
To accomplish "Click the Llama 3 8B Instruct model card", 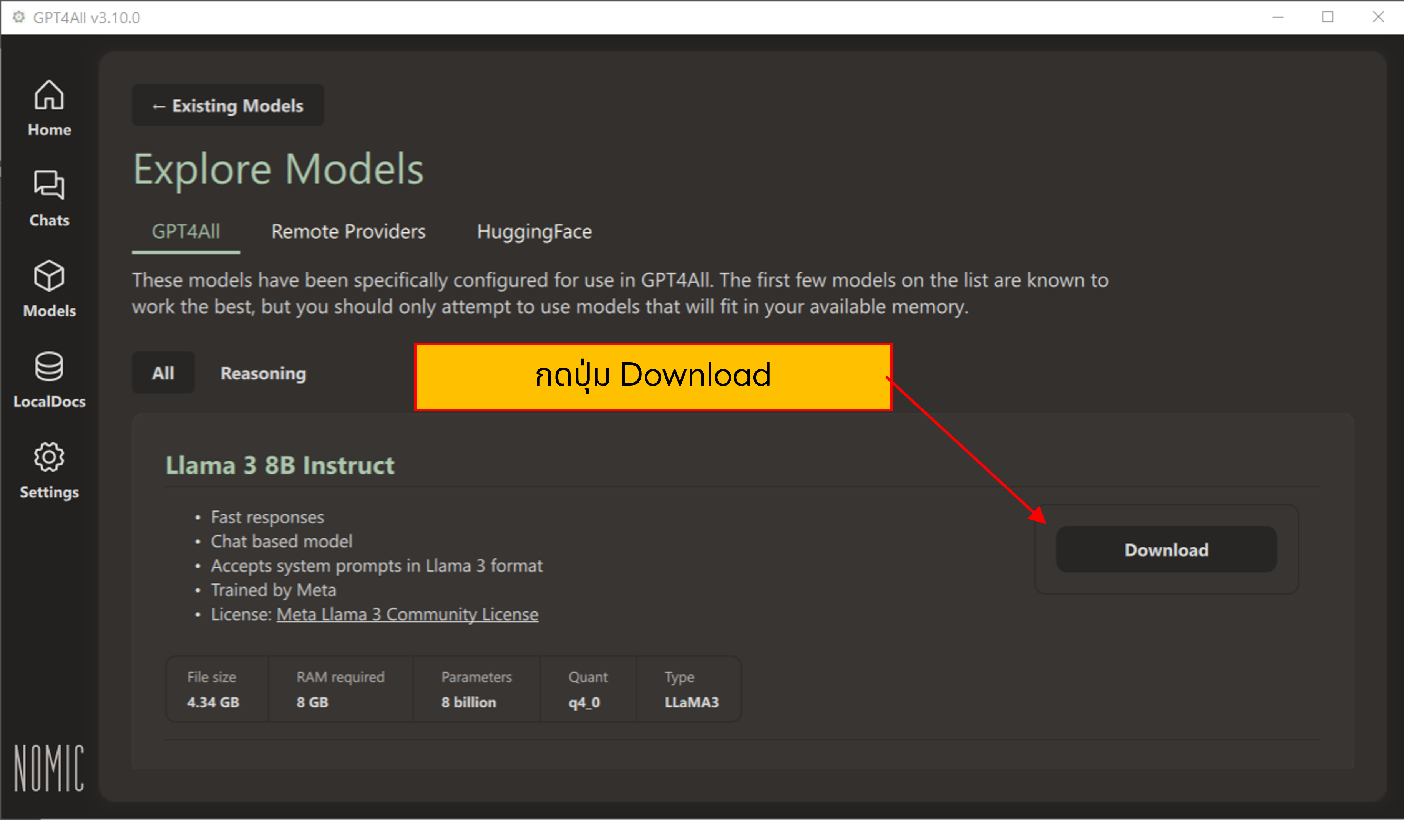I will click(x=280, y=465).
